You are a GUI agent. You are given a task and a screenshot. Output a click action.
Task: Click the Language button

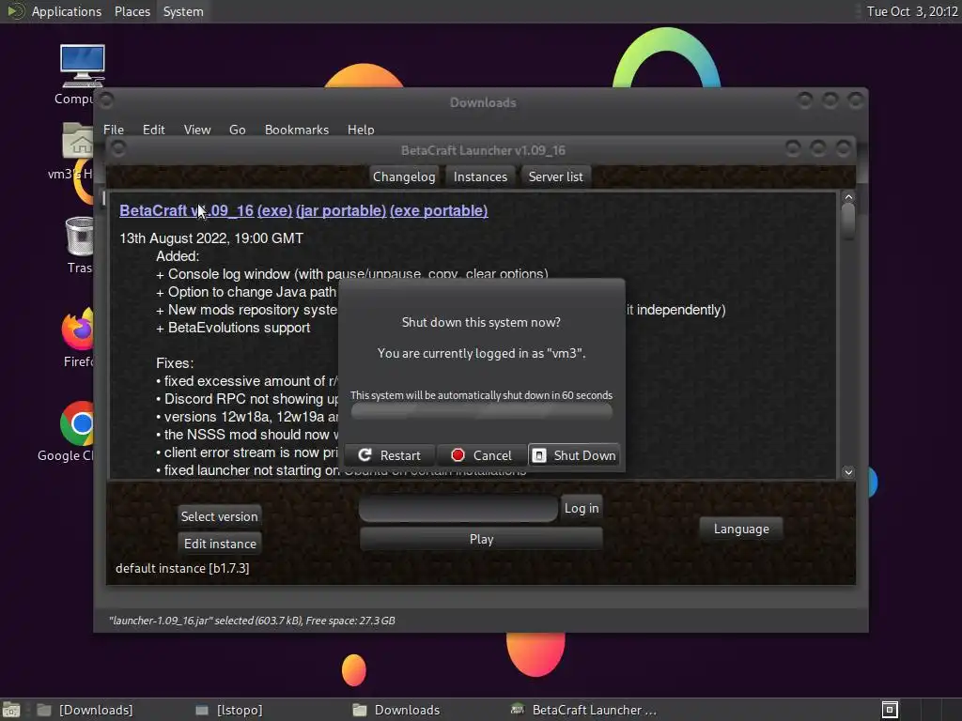pyautogui.click(x=741, y=529)
